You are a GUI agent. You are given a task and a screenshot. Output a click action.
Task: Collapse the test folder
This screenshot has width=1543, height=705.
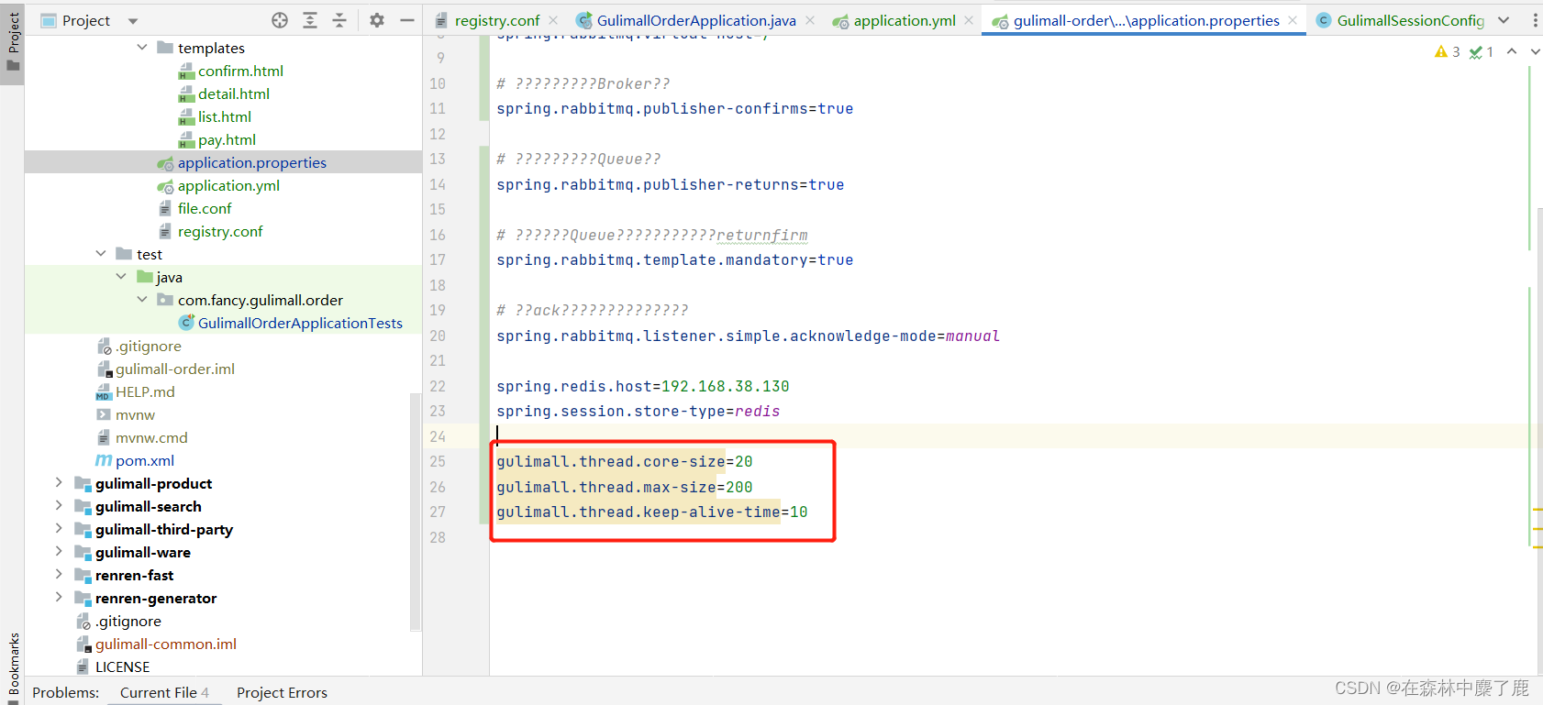[101, 253]
